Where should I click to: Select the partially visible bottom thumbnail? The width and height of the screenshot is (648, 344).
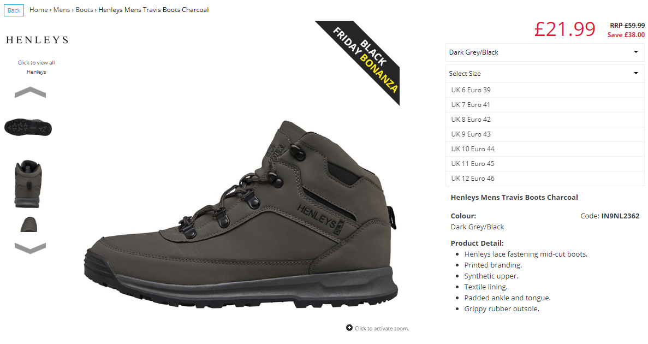click(28, 224)
